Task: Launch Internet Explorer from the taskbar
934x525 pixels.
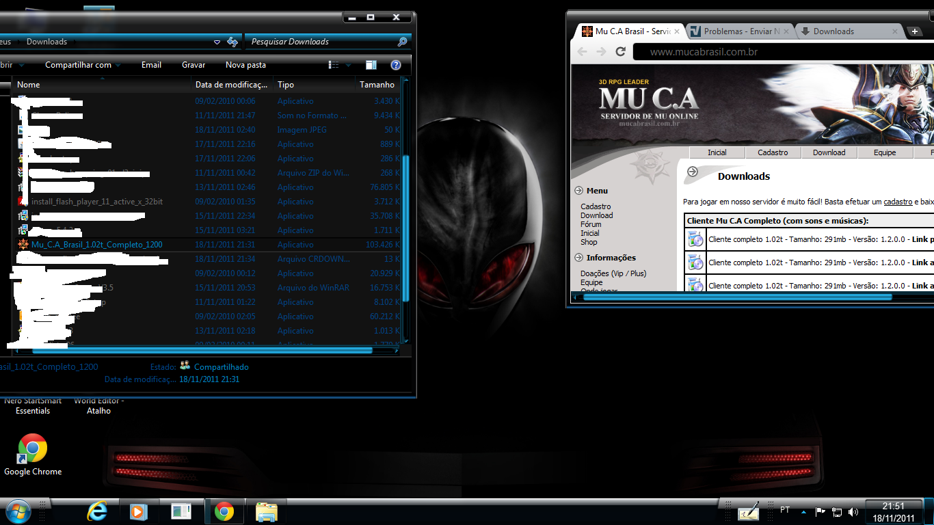Action: tap(97, 511)
